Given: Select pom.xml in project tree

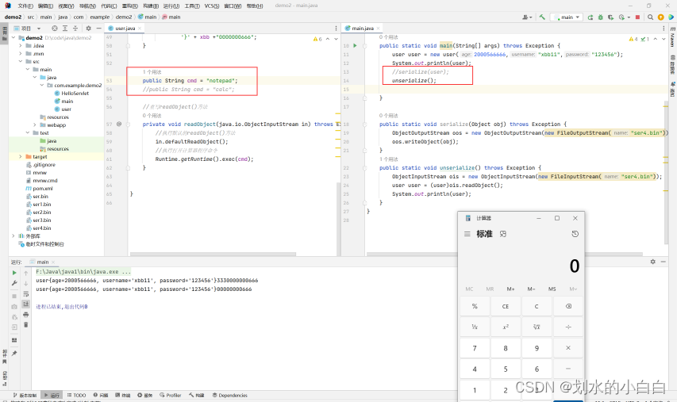Looking at the screenshot, I should pyautogui.click(x=42, y=189).
